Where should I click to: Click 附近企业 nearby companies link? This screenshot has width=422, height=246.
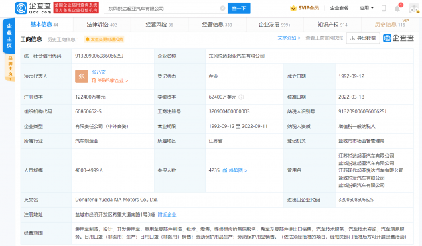point(167,214)
